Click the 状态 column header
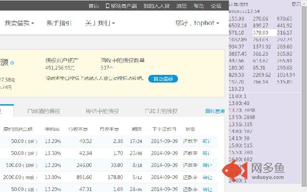Viewport: 307px width, 192px height. pos(190,129)
